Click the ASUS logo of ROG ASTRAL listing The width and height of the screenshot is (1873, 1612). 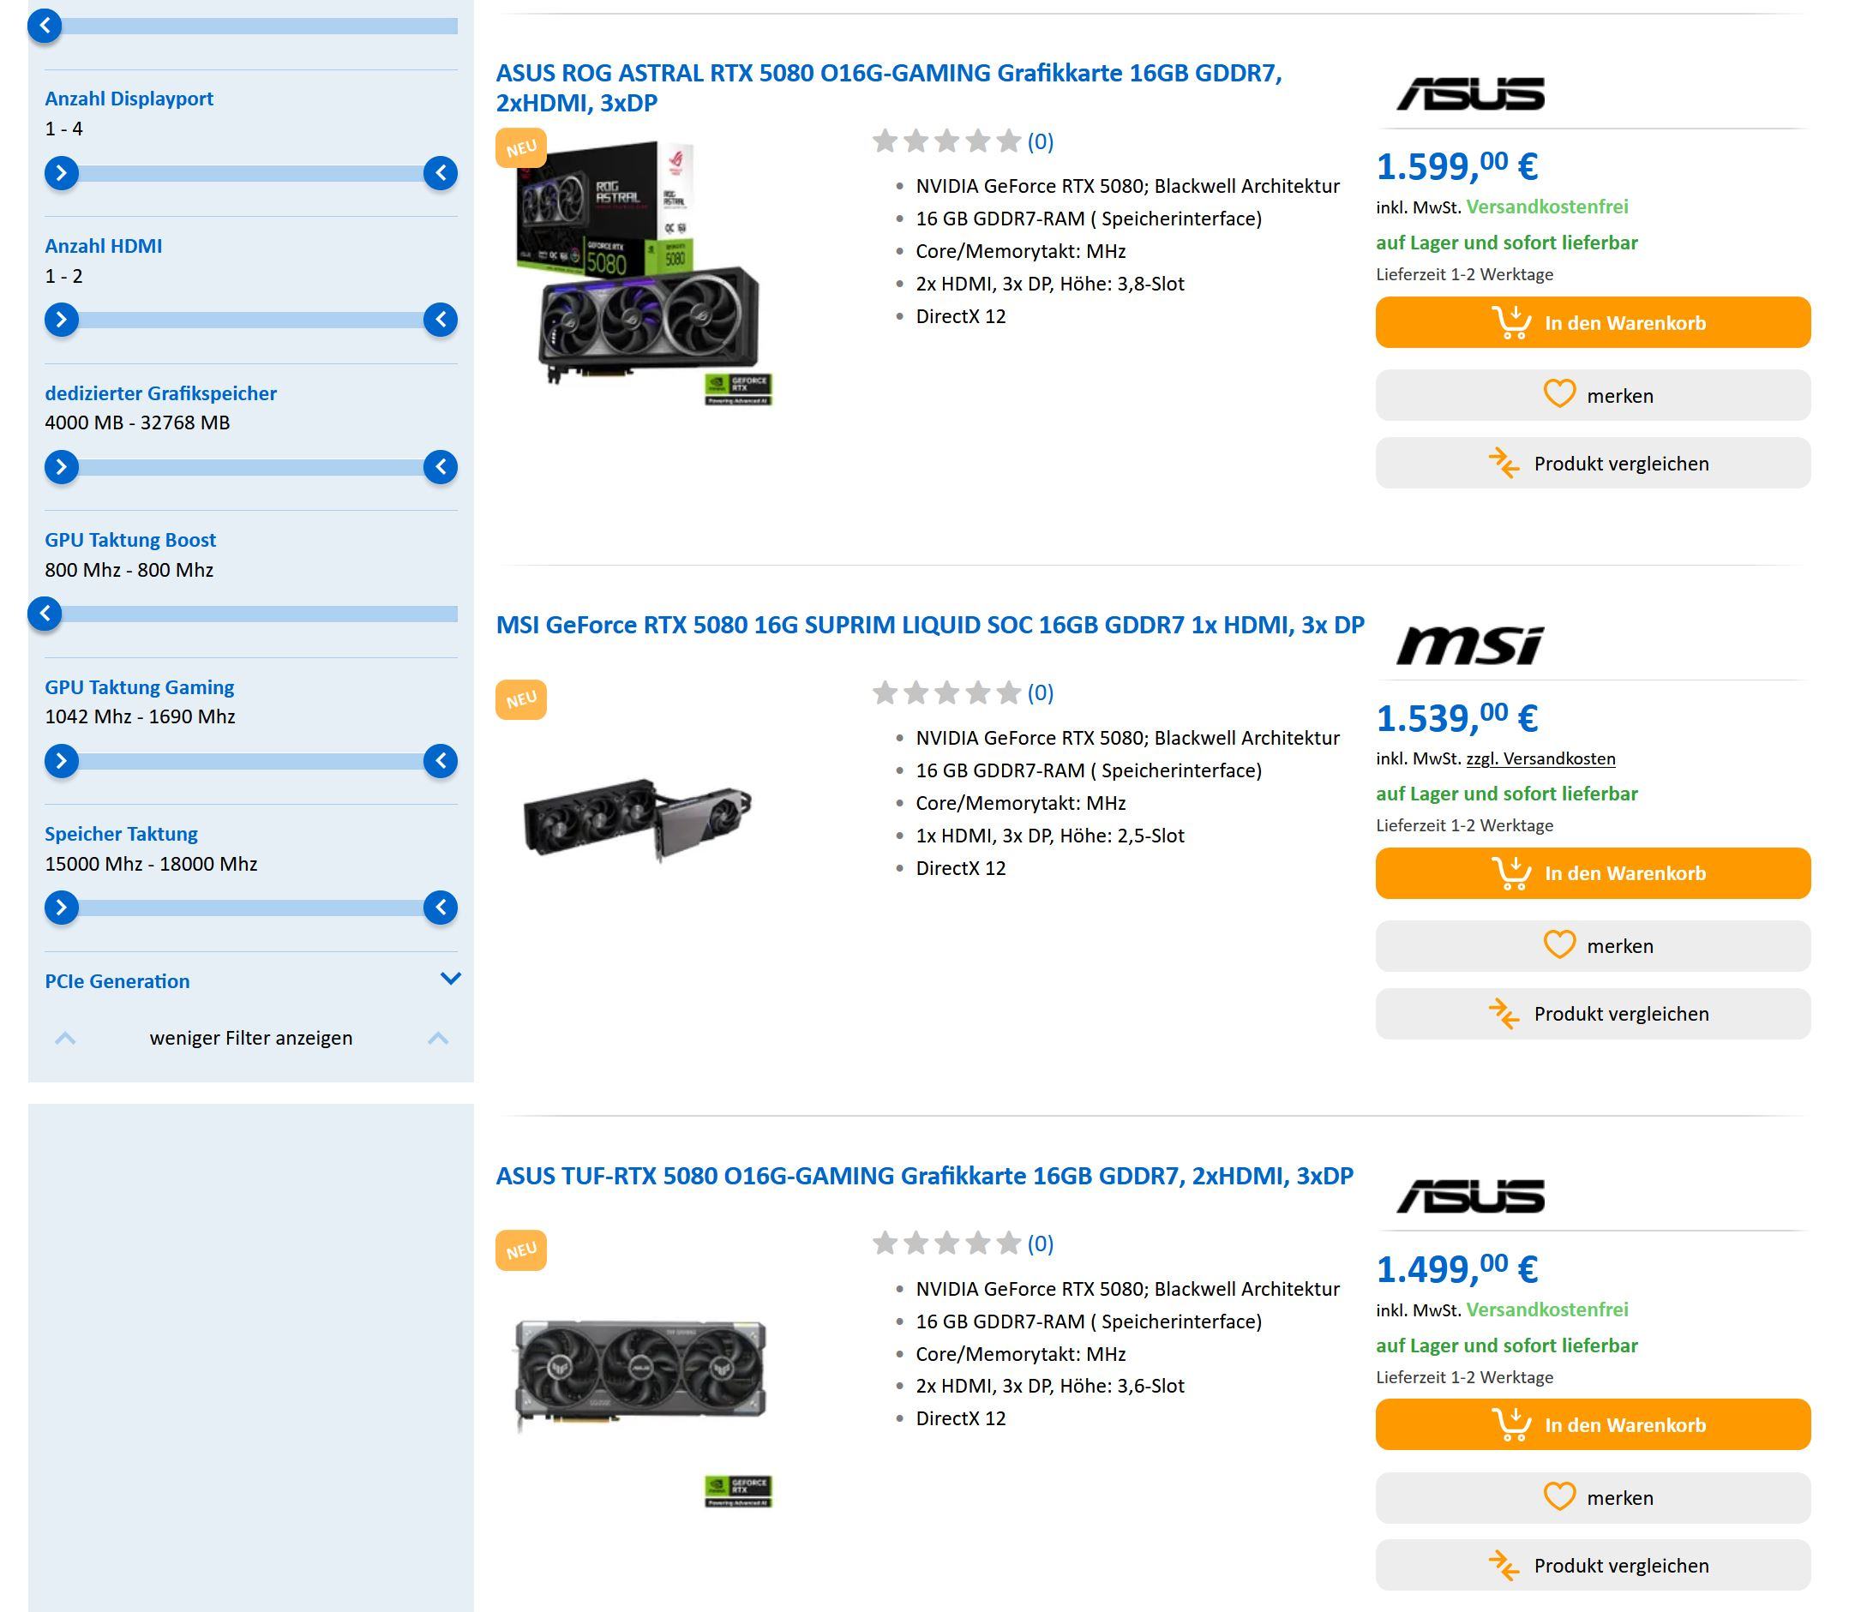tap(1470, 94)
